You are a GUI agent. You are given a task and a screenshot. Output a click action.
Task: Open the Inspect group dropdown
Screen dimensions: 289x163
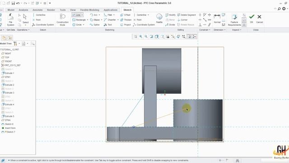coord(237,30)
